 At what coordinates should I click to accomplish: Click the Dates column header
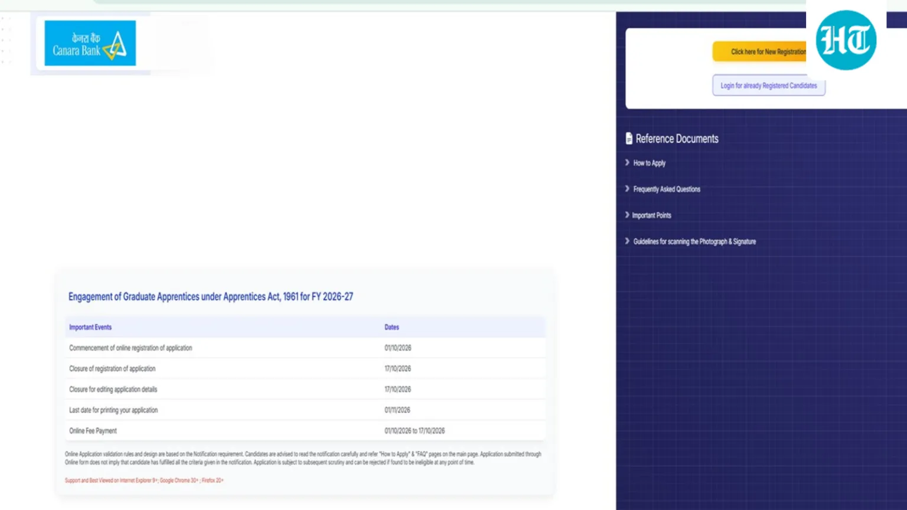click(x=392, y=327)
